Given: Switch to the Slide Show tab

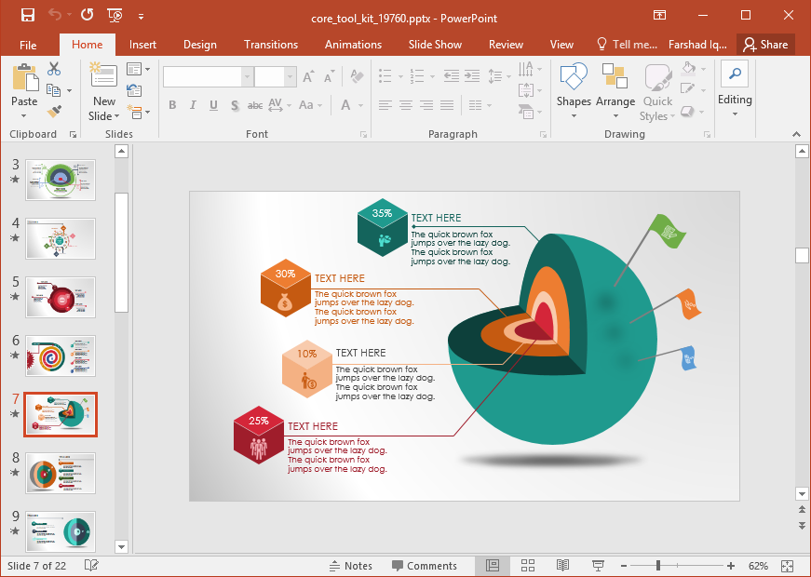Looking at the screenshot, I should pyautogui.click(x=435, y=45).
